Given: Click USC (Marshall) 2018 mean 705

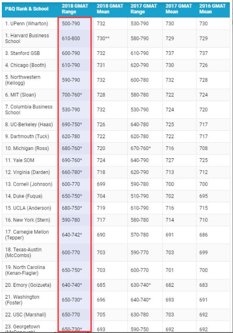Looking at the screenshot, I should (x=101, y=315).
